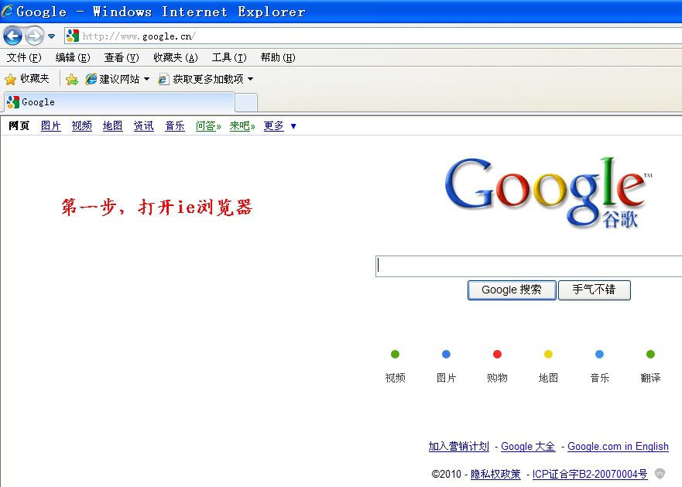The image size is (682, 487).
Task: Click the yellow 地图 dot icon
Action: (548, 355)
